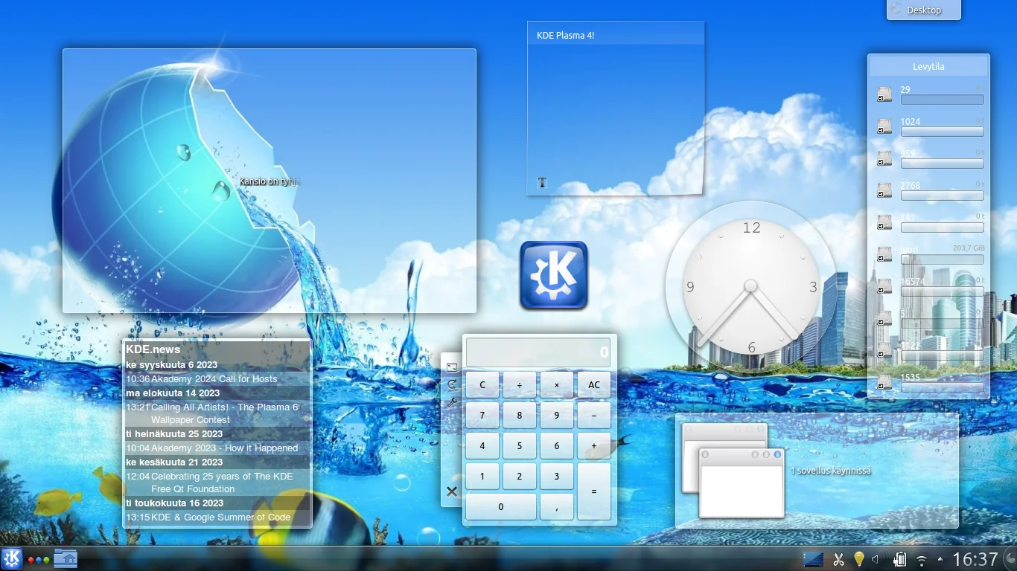Screen dimensions: 1017x571
Task: Click the calculator widget rotate handle icon
Action: coord(451,385)
